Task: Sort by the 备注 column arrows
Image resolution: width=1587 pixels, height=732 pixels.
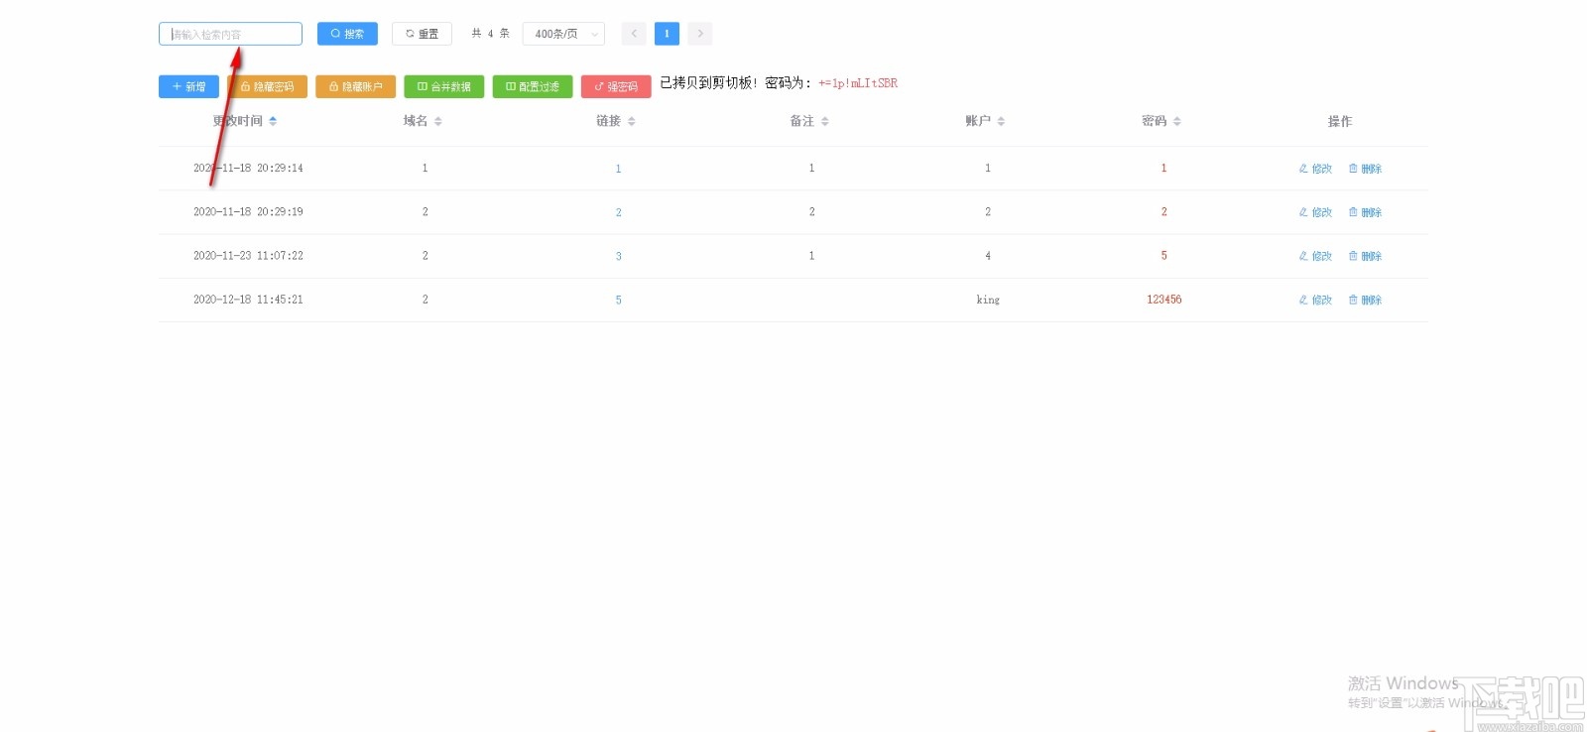Action: coord(824,121)
